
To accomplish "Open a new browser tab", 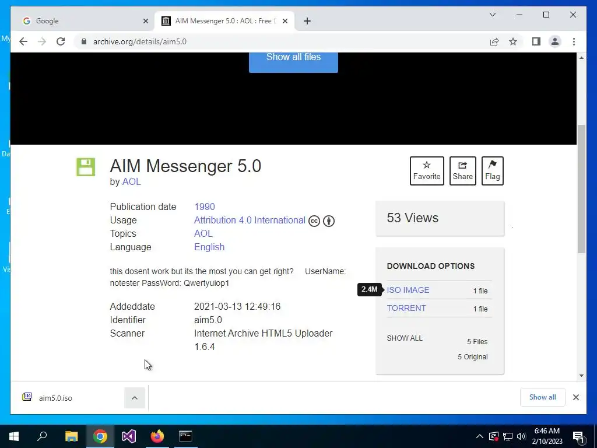I will 307,22.
